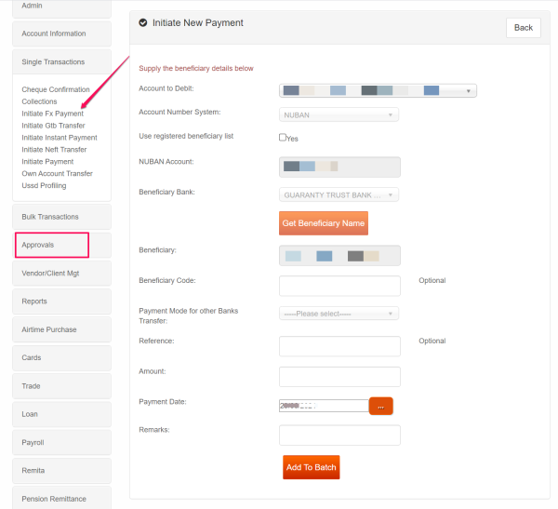
Task: Click the Reference input field
Action: coord(339,346)
